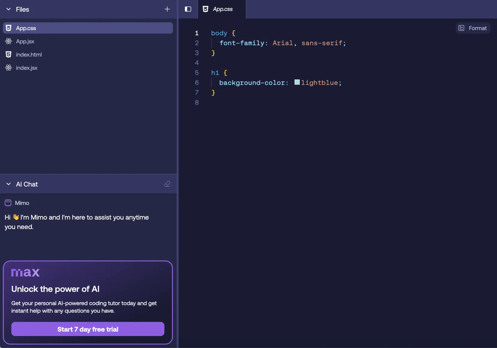Format the code with Format button

coord(473,28)
